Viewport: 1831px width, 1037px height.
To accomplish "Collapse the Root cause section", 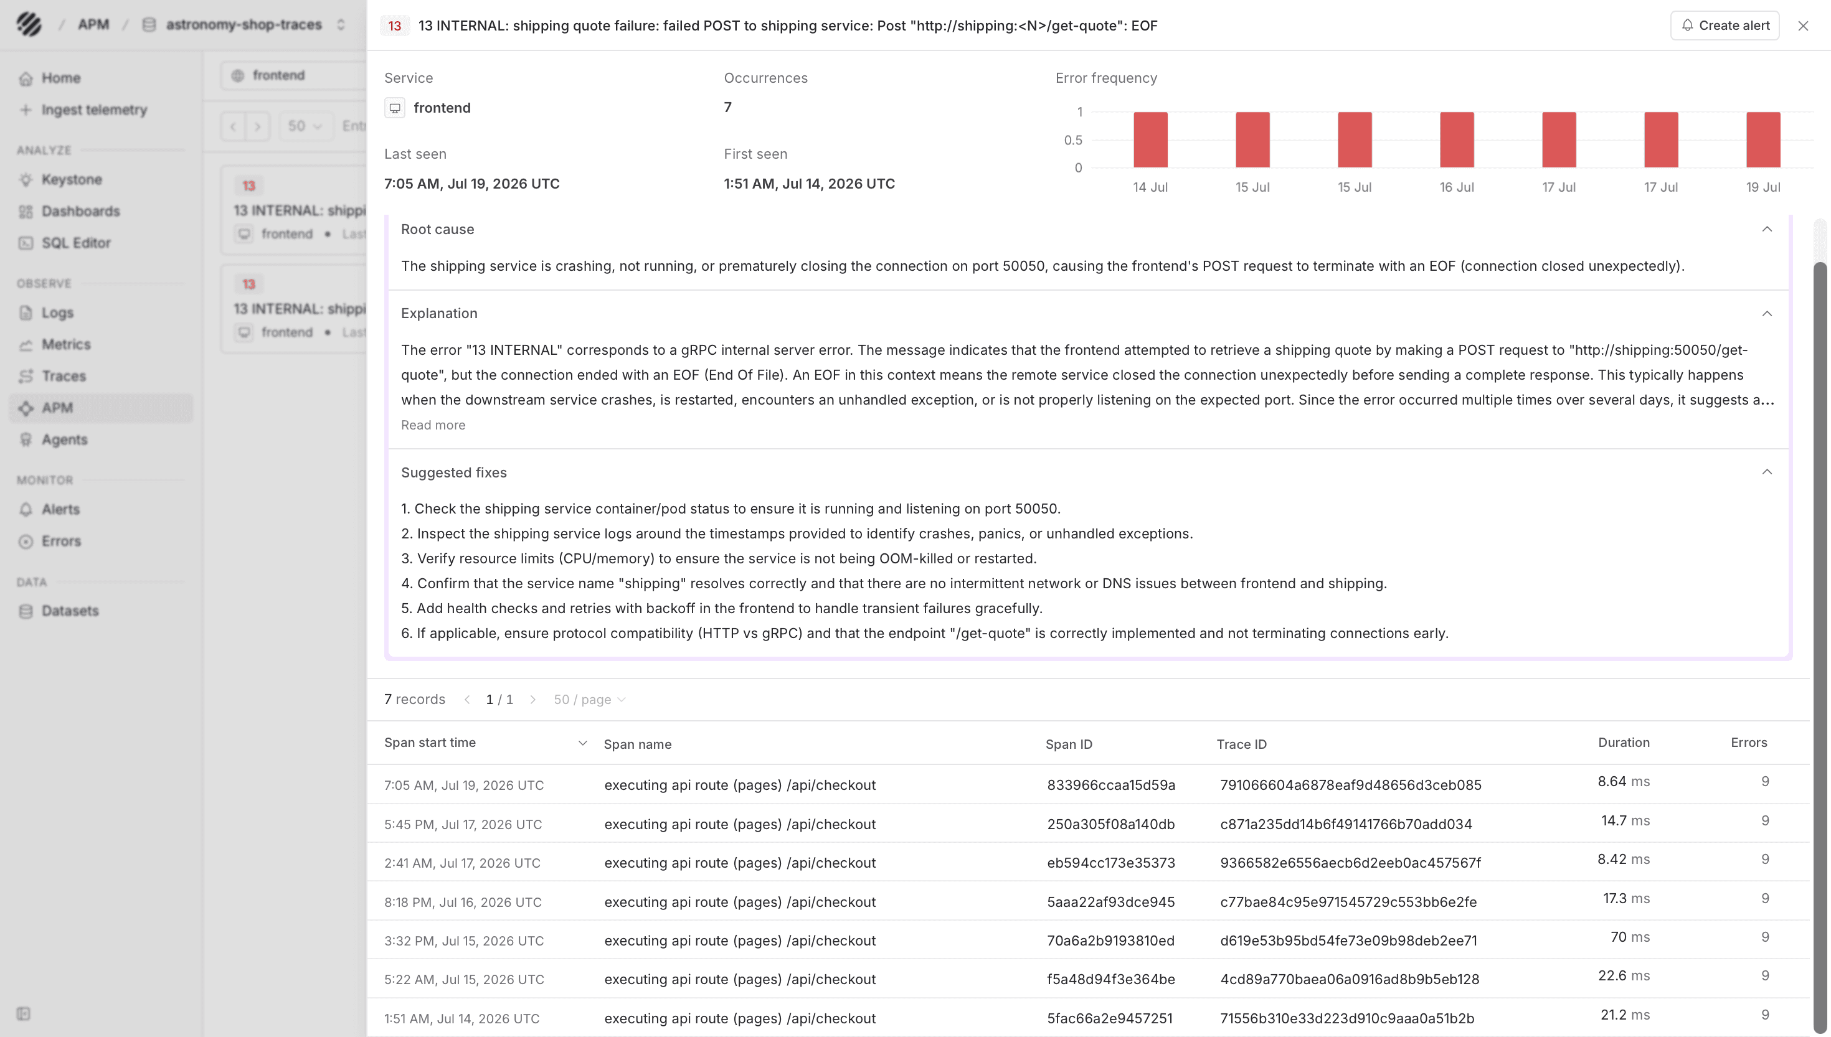I will click(x=1767, y=229).
